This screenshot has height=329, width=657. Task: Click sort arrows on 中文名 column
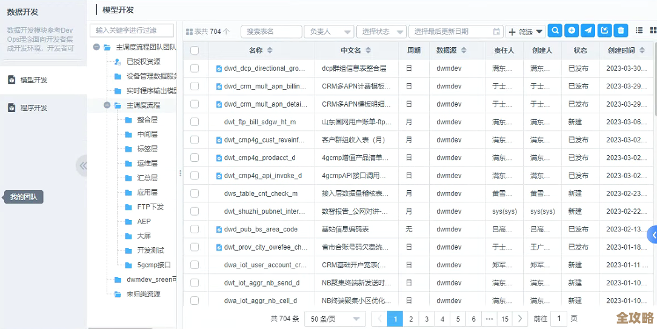pyautogui.click(x=368, y=50)
